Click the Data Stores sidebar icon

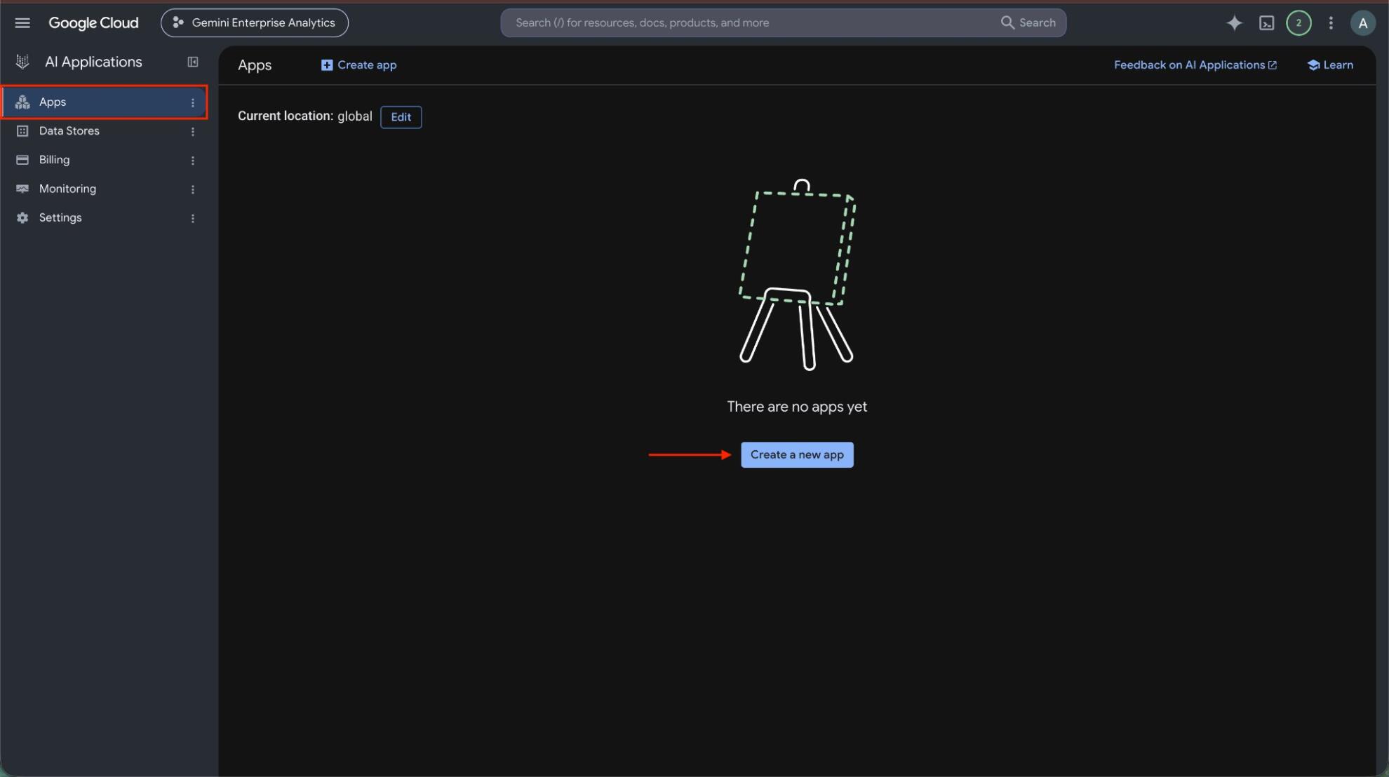click(x=22, y=131)
